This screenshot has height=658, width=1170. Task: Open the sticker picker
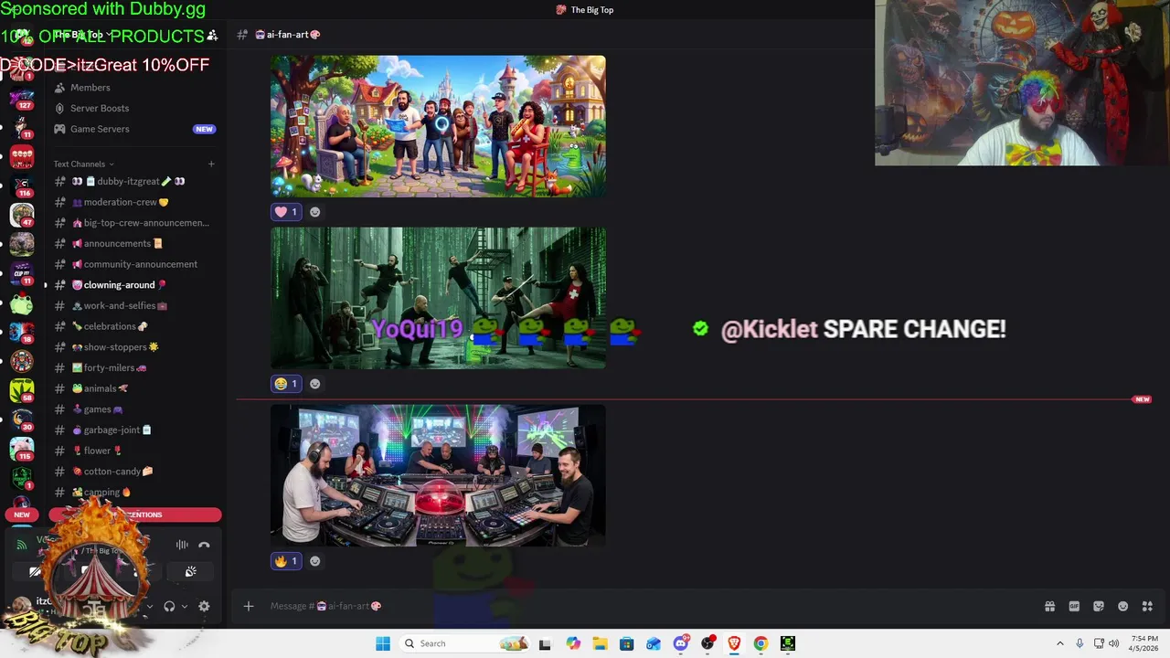tap(1099, 606)
